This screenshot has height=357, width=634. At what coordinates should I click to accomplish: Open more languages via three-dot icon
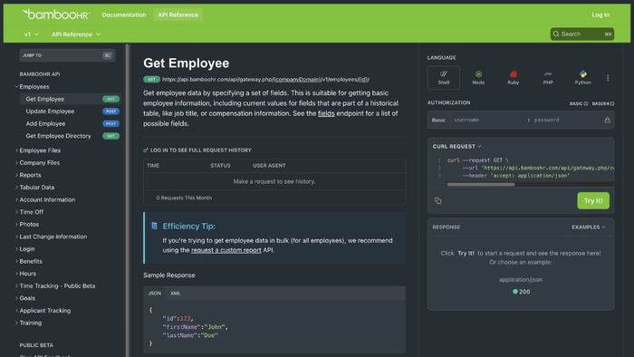[608, 78]
